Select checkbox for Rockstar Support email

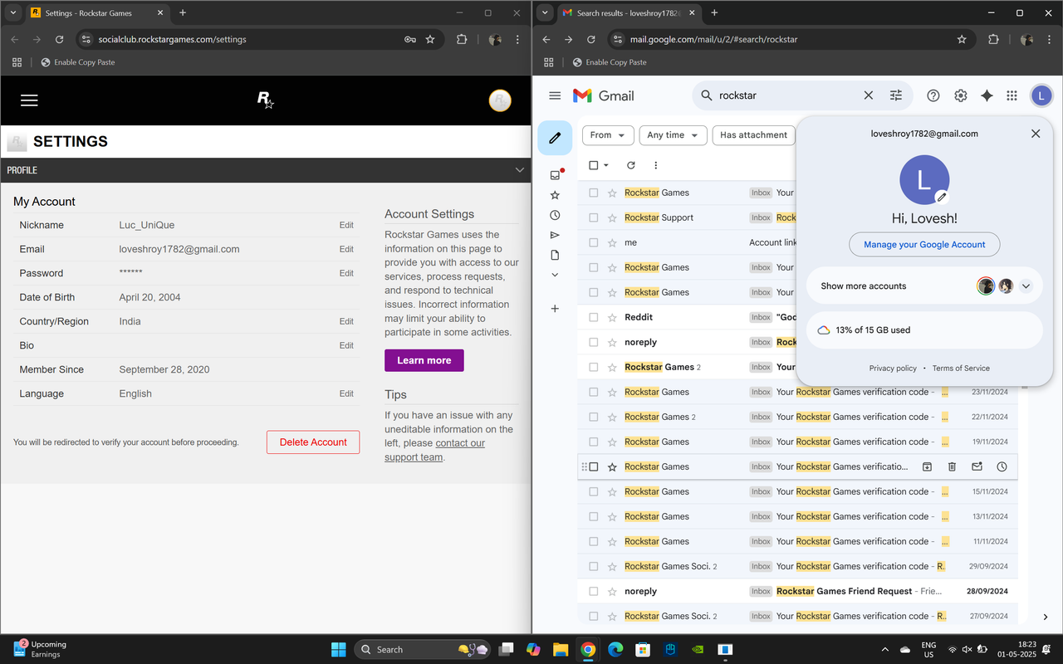click(x=593, y=217)
